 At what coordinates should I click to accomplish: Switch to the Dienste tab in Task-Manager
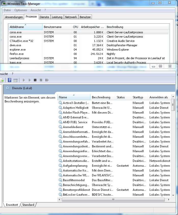pos(44,17)
